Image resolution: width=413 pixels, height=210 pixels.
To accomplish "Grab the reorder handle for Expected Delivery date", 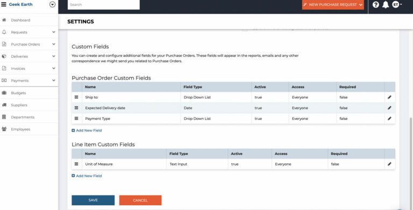I will 76,107.
